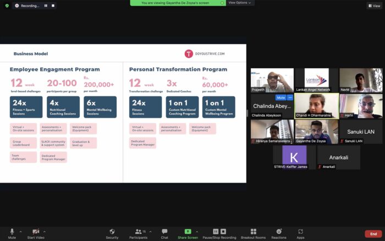Pause the recording in top bar
385x241 pixels.
pyautogui.click(x=45, y=6)
